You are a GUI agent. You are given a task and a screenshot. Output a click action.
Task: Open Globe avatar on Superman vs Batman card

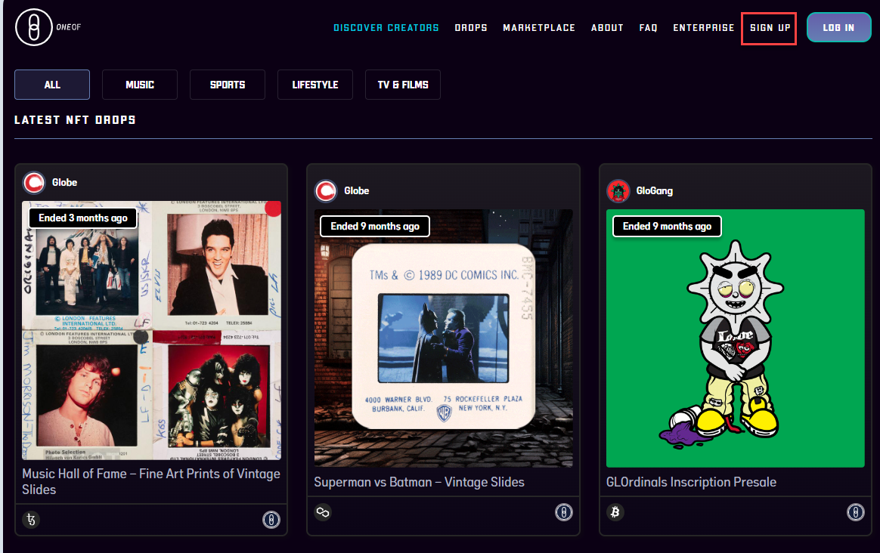pos(326,190)
